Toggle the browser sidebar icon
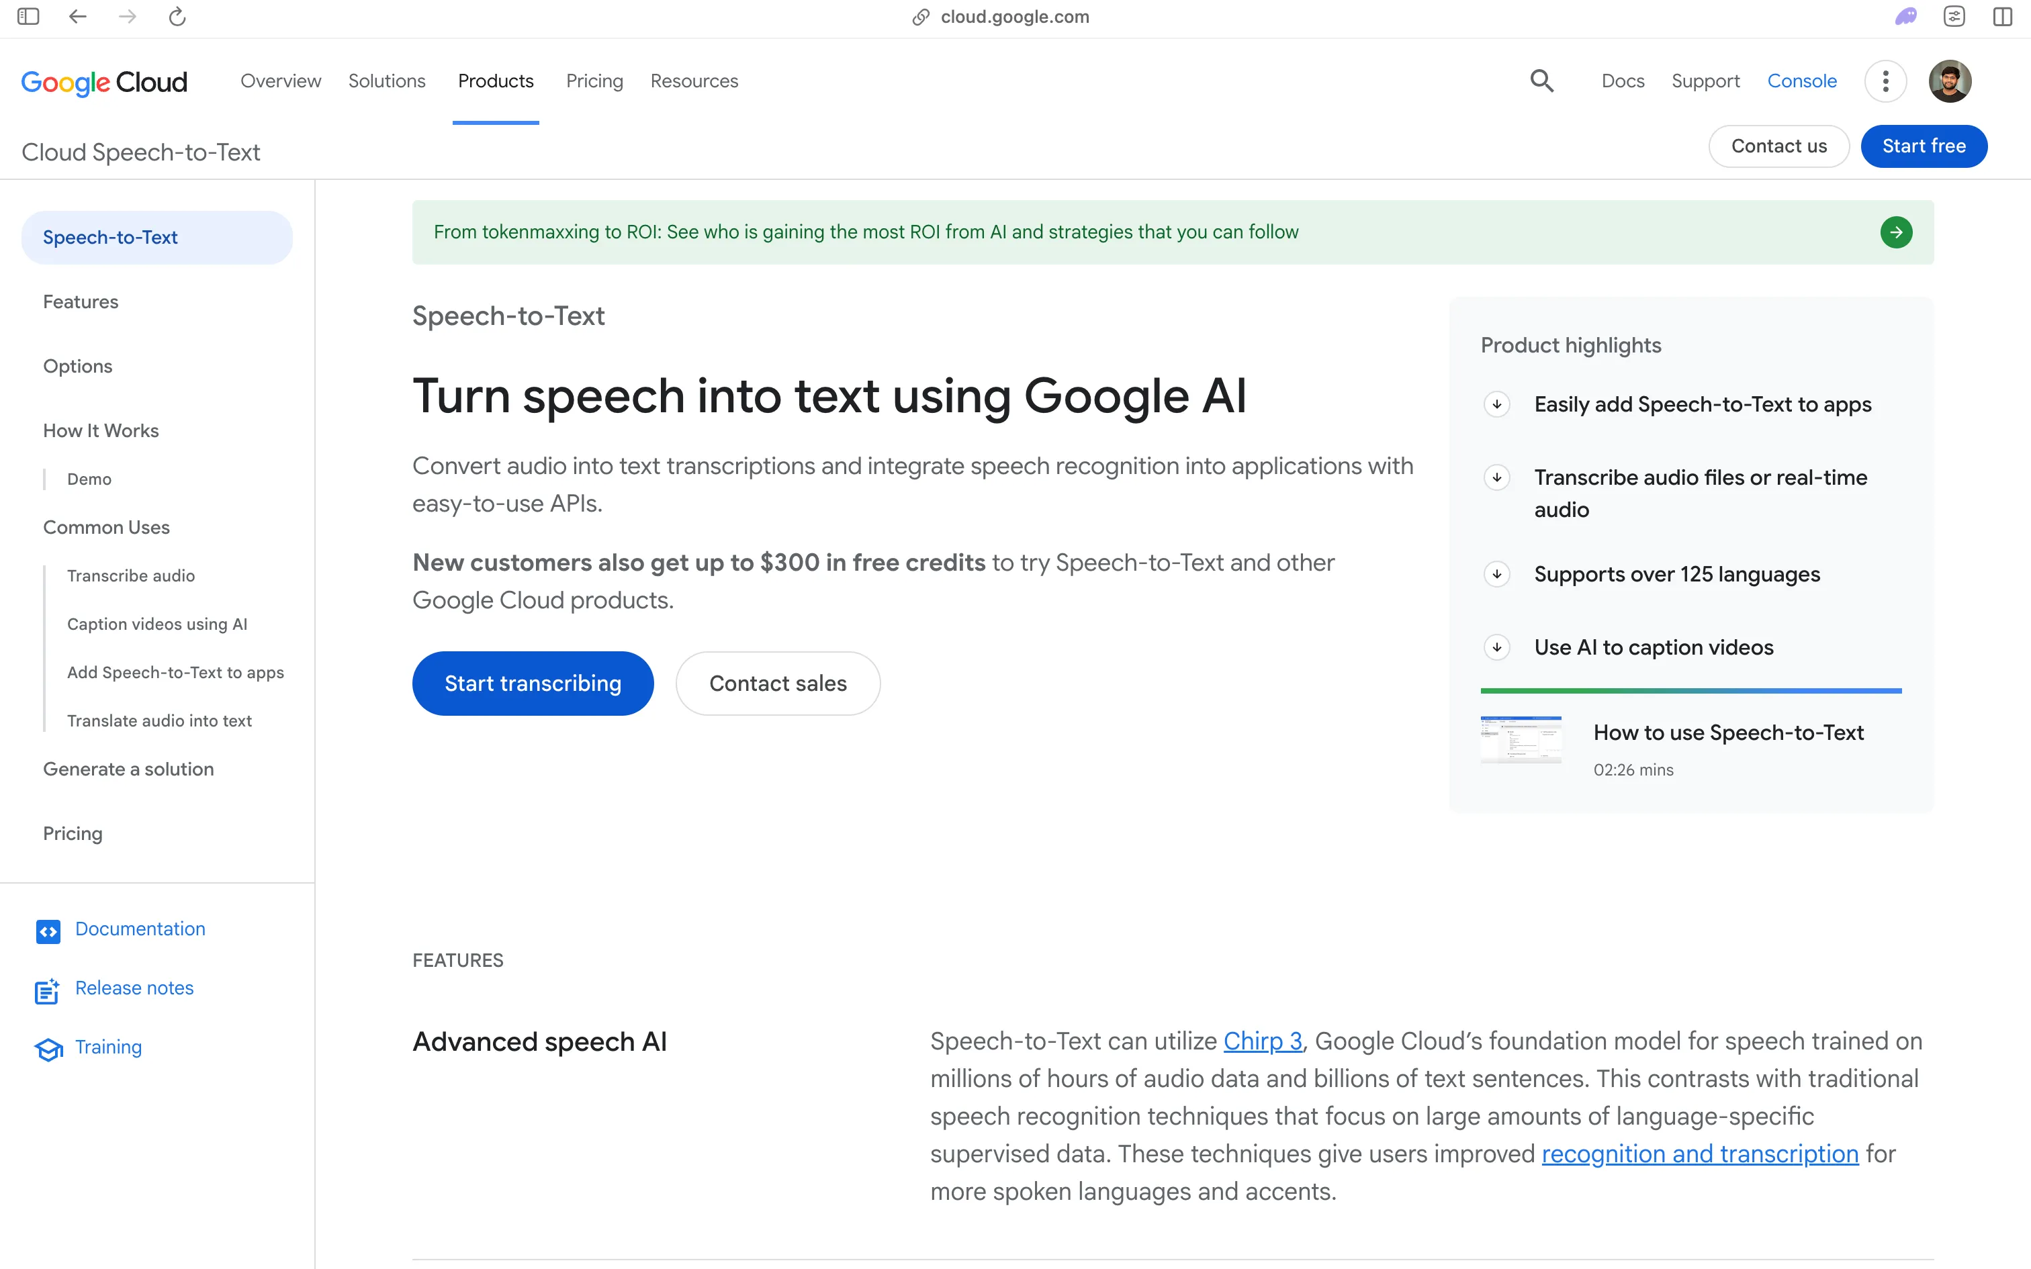This screenshot has height=1269, width=2031. coord(28,16)
